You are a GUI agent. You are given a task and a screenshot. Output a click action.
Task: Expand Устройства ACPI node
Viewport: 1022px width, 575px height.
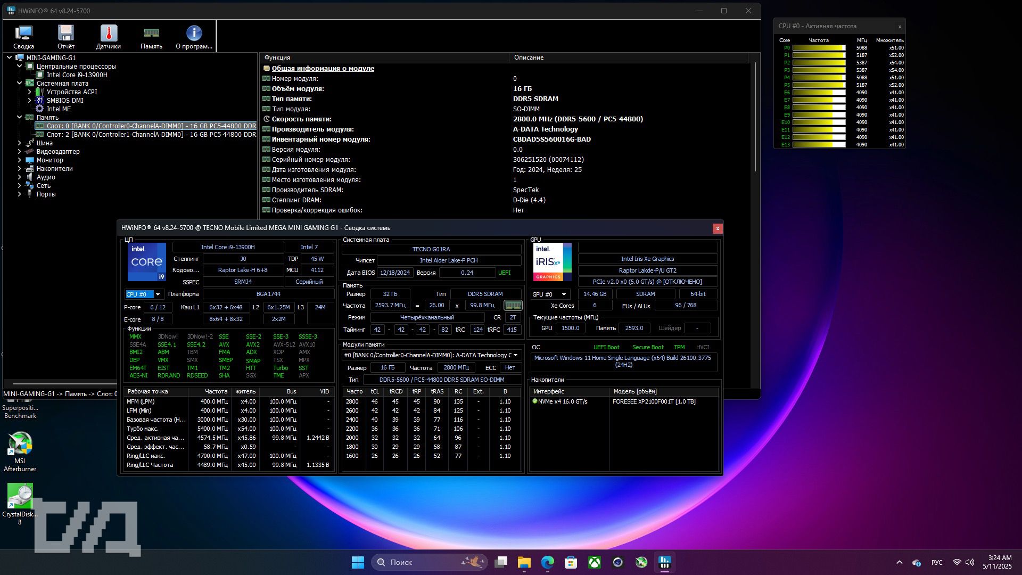point(30,92)
